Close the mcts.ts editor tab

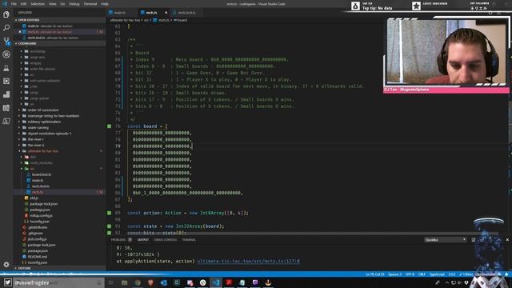pyautogui.click(x=166, y=13)
